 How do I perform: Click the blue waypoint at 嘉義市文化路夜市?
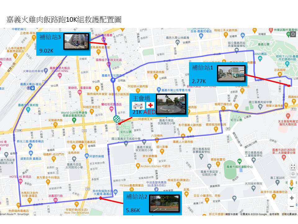point(113,80)
